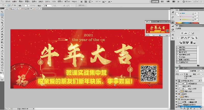
Task: Enable the anti-alias checkbox in options bar
Action: pyautogui.click(x=29, y=6)
